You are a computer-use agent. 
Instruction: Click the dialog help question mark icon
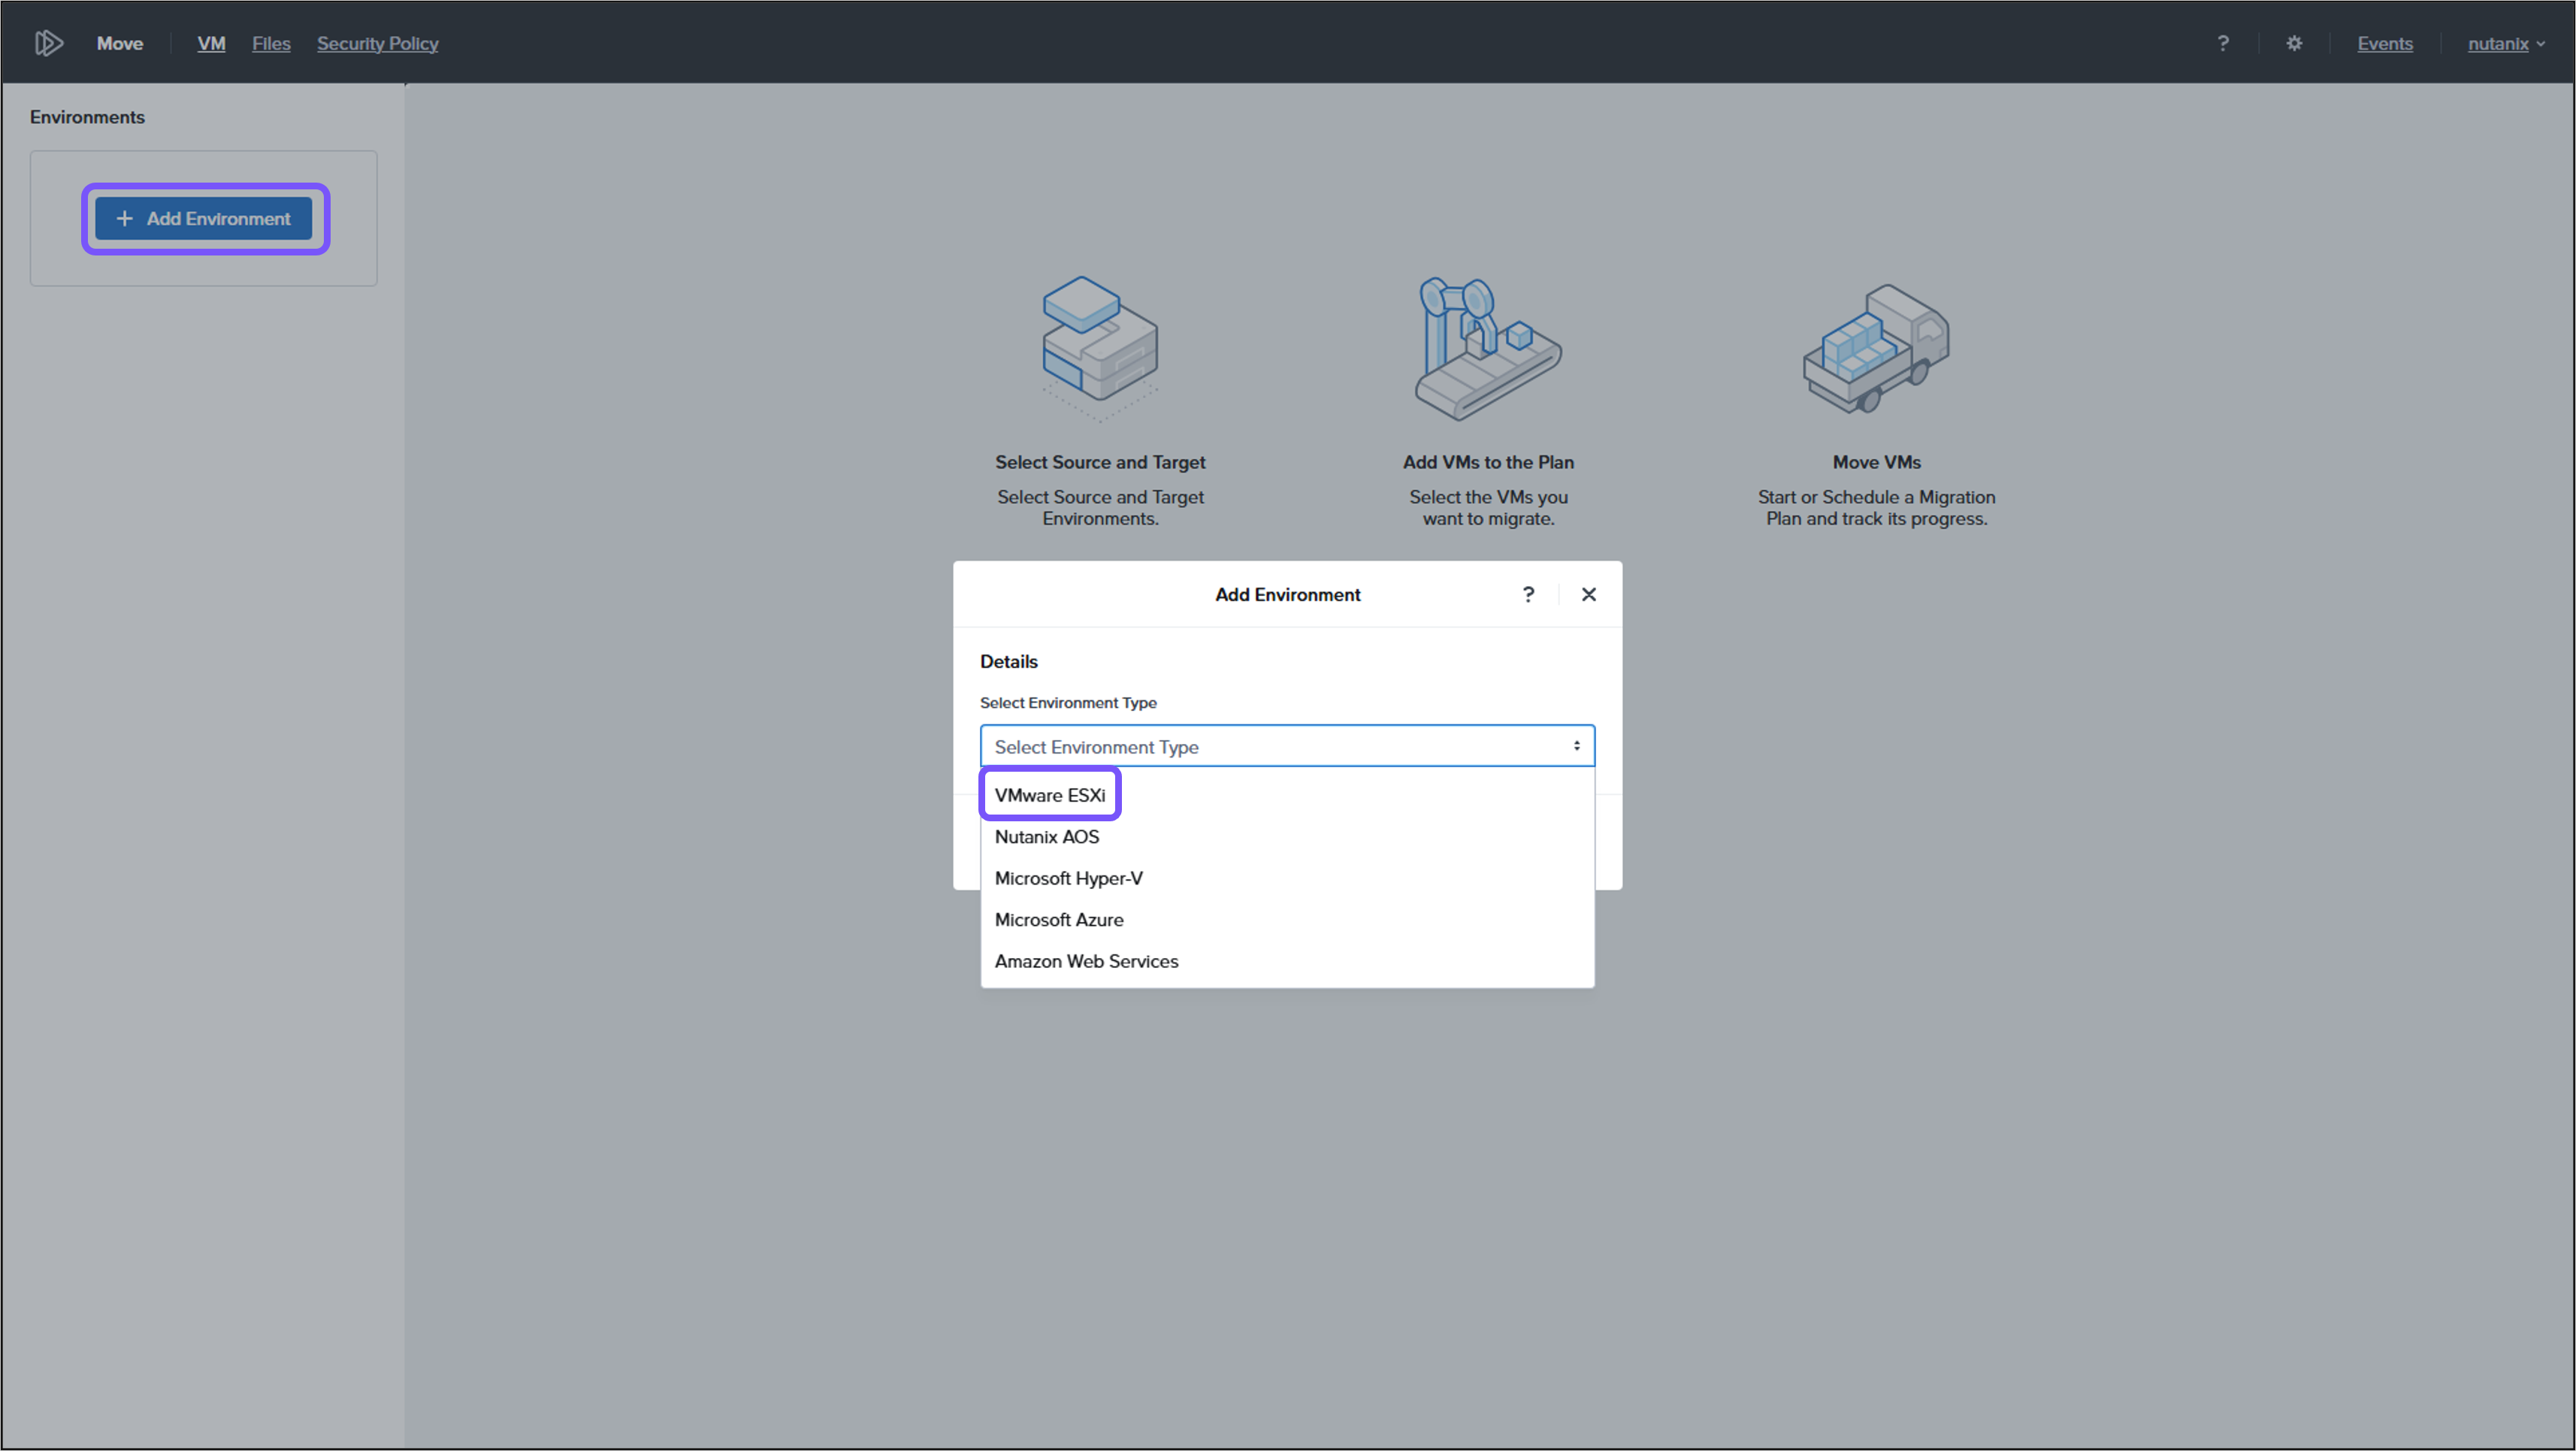[1528, 594]
